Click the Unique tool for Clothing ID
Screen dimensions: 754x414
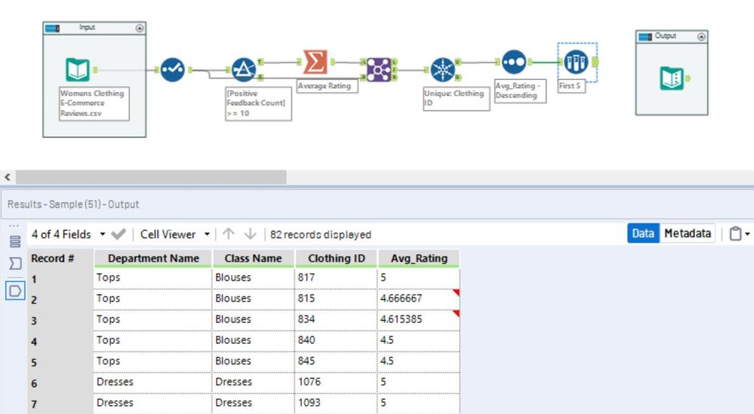tap(443, 70)
